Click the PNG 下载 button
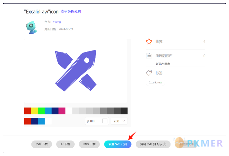229x156 pixels. tap(89, 144)
